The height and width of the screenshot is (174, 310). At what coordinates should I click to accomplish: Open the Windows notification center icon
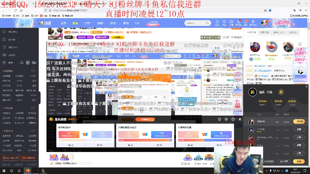[x=305, y=171]
